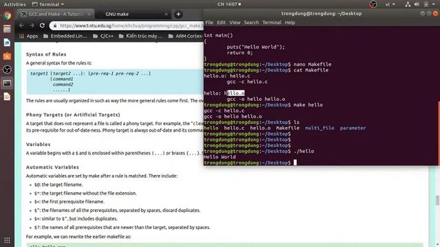Maximize the terminal window
This screenshot has height=247, width=440.
pos(429,14)
